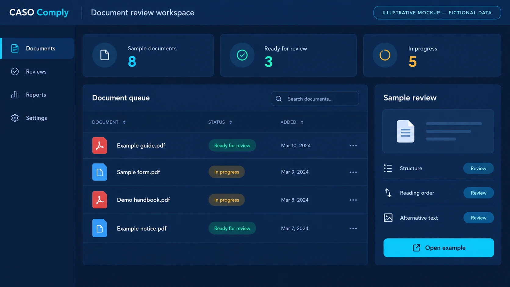Click the Ready for review badge on Example notice.pdf
510x287 pixels.
point(232,228)
